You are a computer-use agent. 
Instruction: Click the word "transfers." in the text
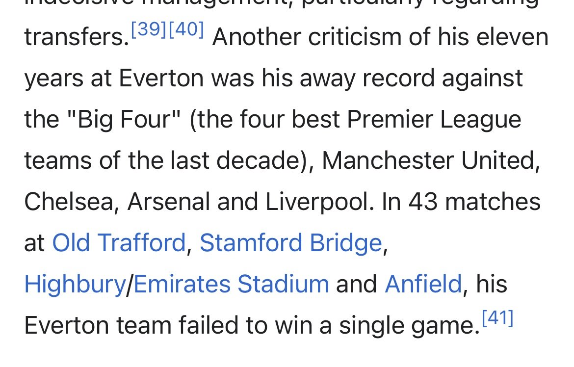coord(77,37)
